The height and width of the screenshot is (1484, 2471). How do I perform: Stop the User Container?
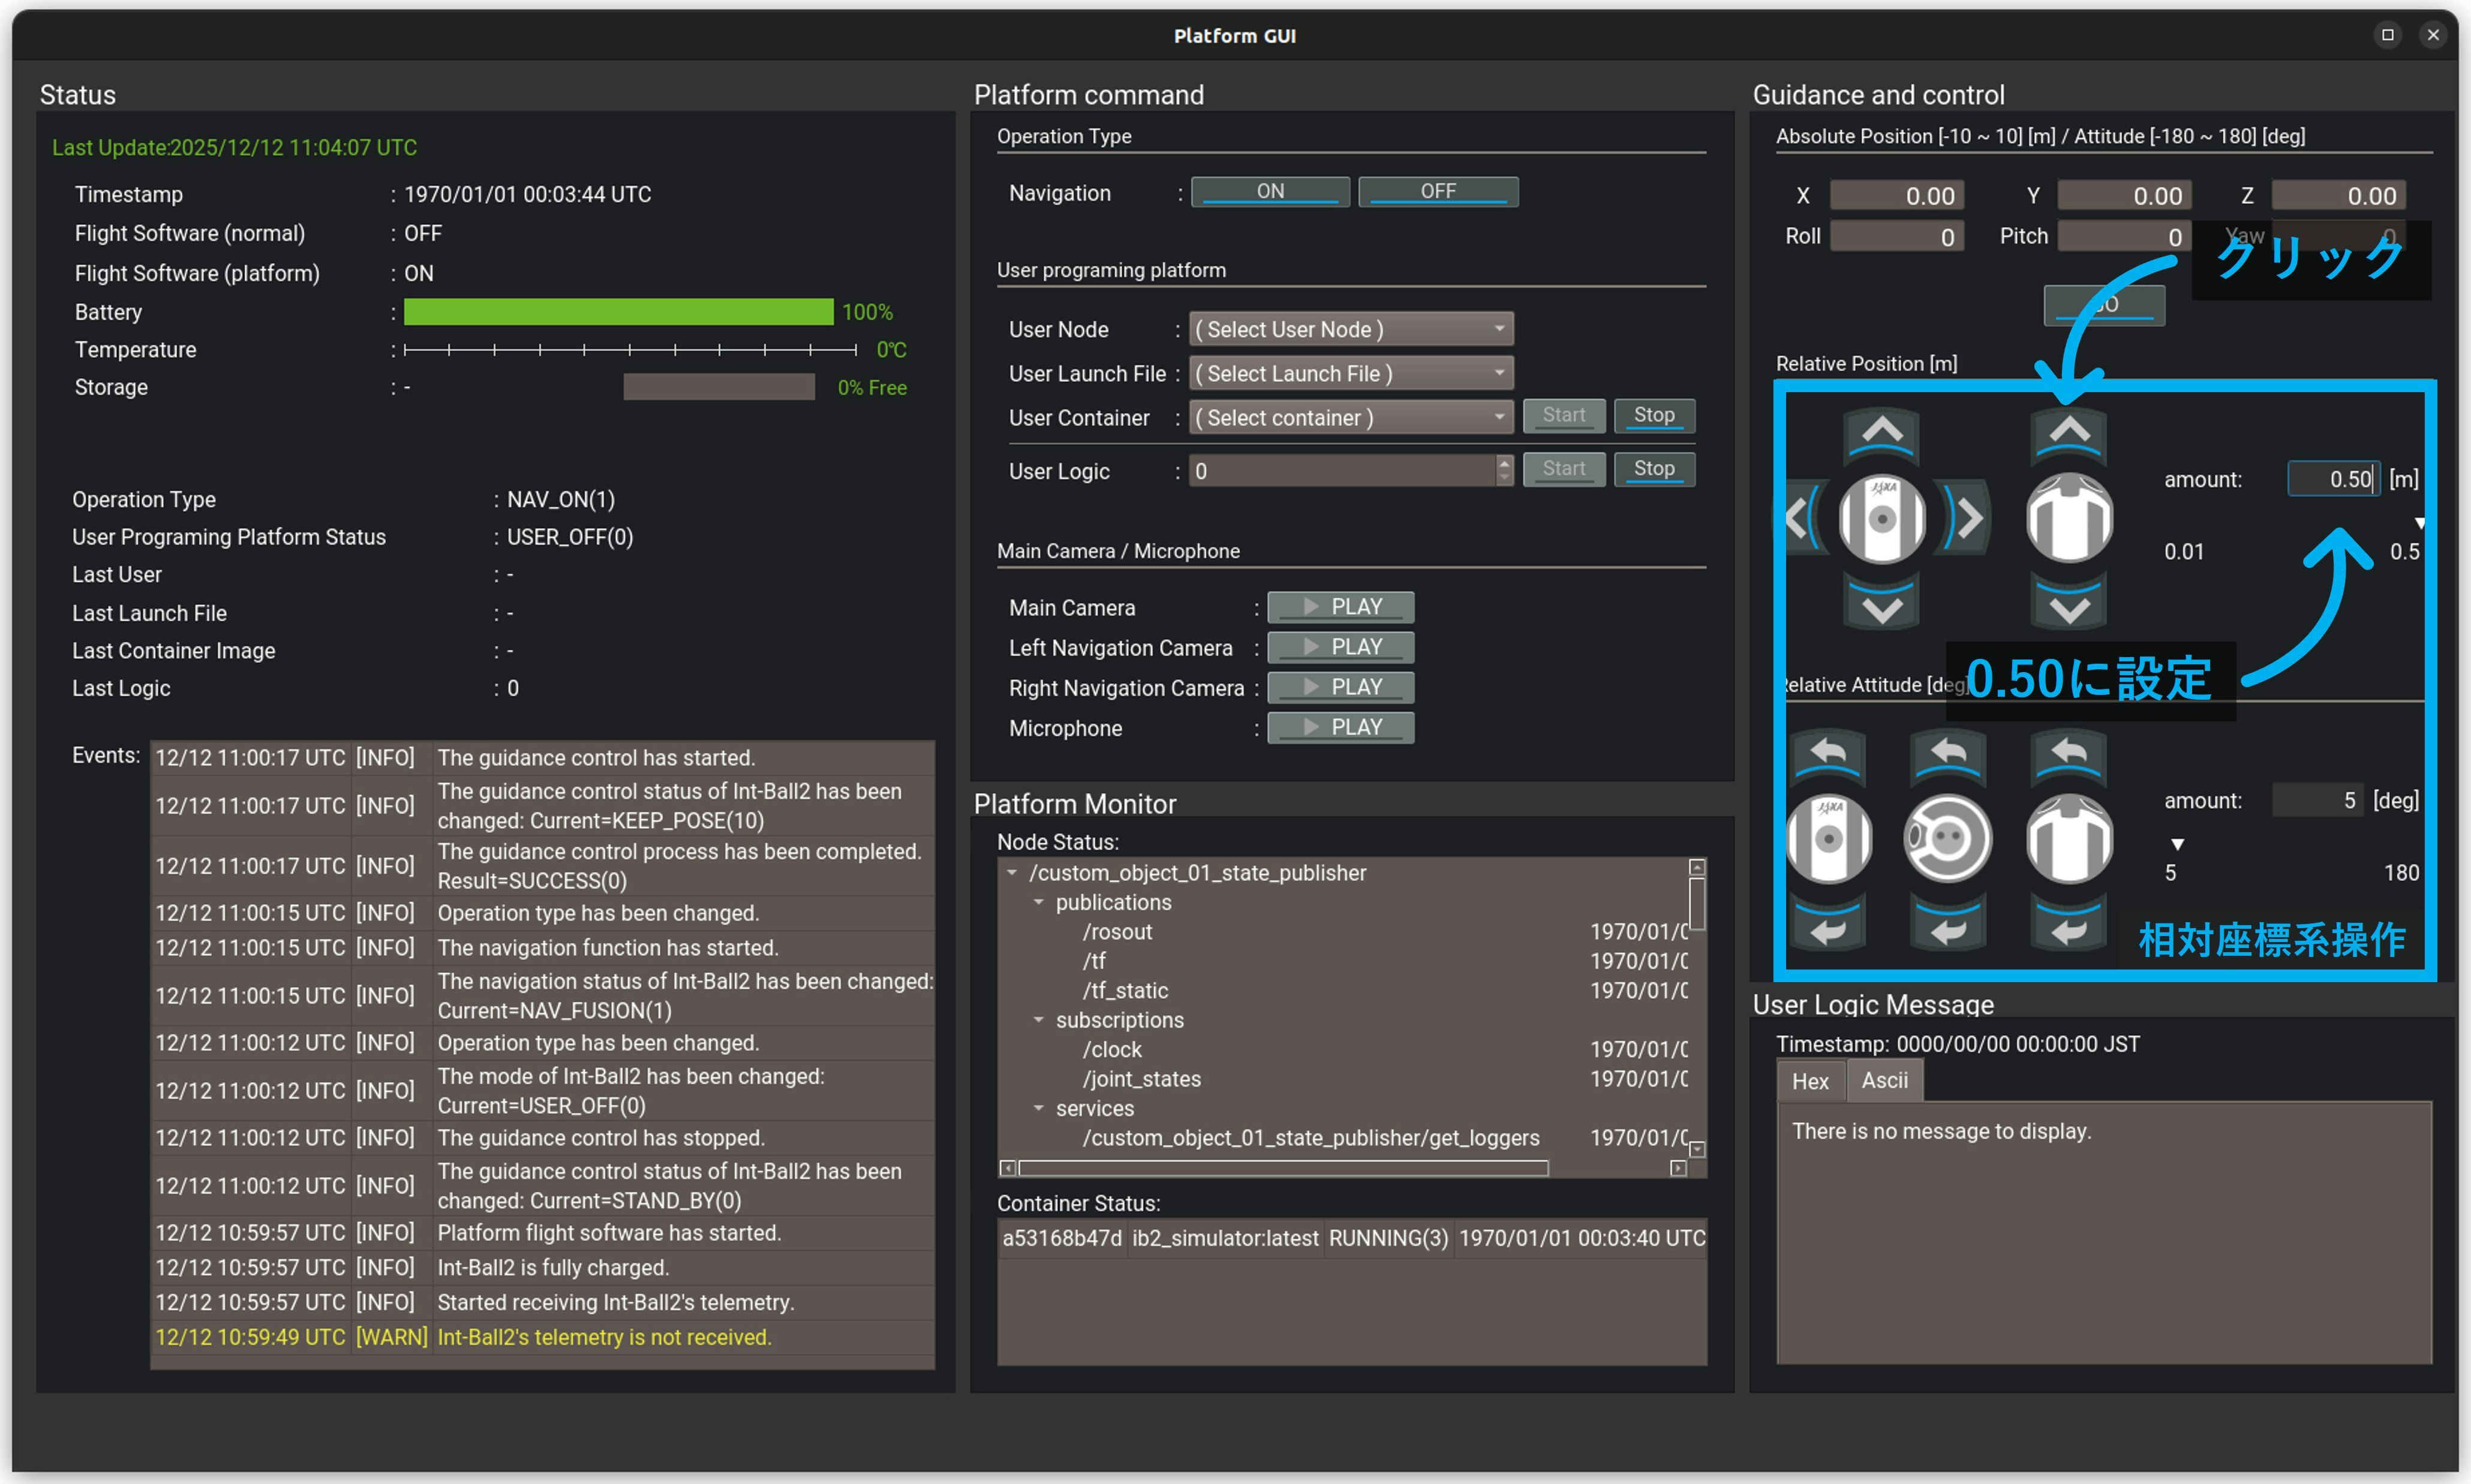coord(1654,415)
